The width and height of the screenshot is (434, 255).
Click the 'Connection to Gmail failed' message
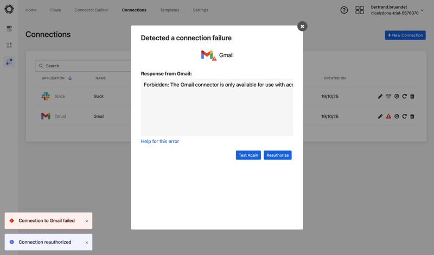[47, 221]
